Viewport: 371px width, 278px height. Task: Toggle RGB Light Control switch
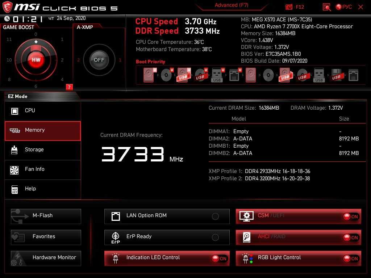[x=351, y=258]
